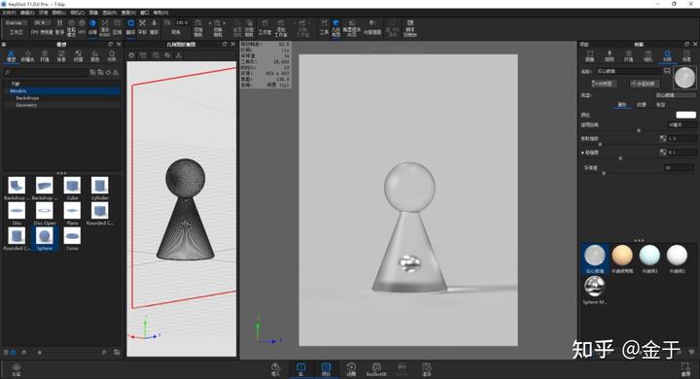Click Roughness texture checker icon

(663, 153)
